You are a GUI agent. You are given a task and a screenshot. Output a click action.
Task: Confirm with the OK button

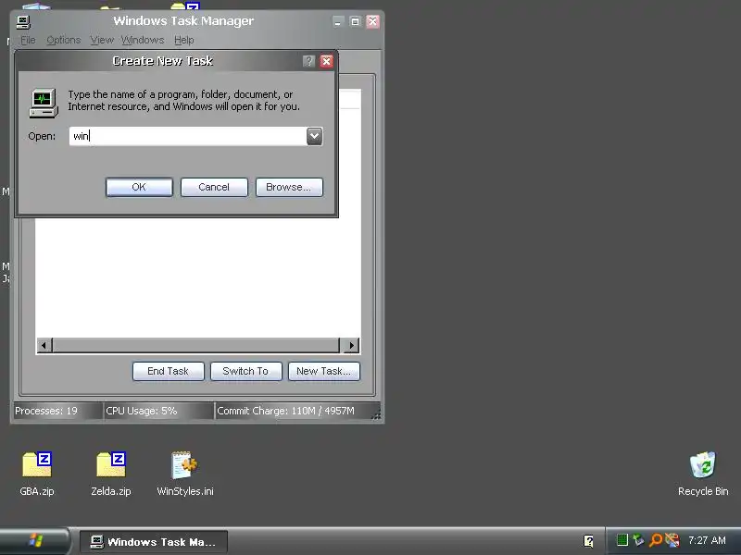click(139, 187)
